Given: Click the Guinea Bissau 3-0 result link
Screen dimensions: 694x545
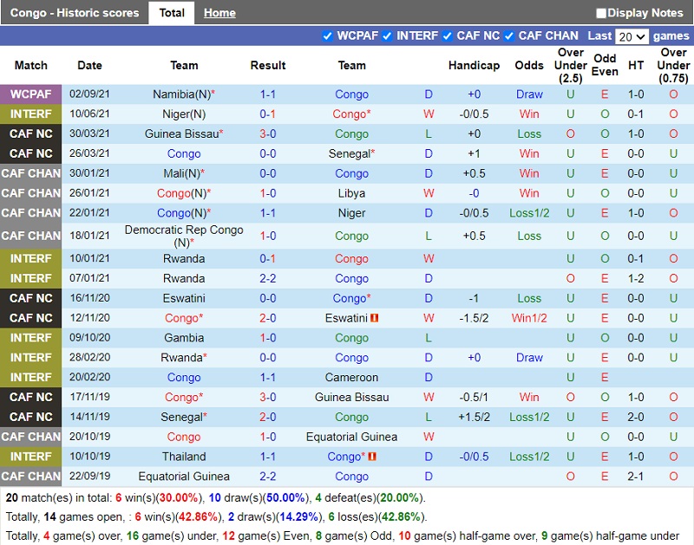Looking at the screenshot, I should [x=268, y=134].
